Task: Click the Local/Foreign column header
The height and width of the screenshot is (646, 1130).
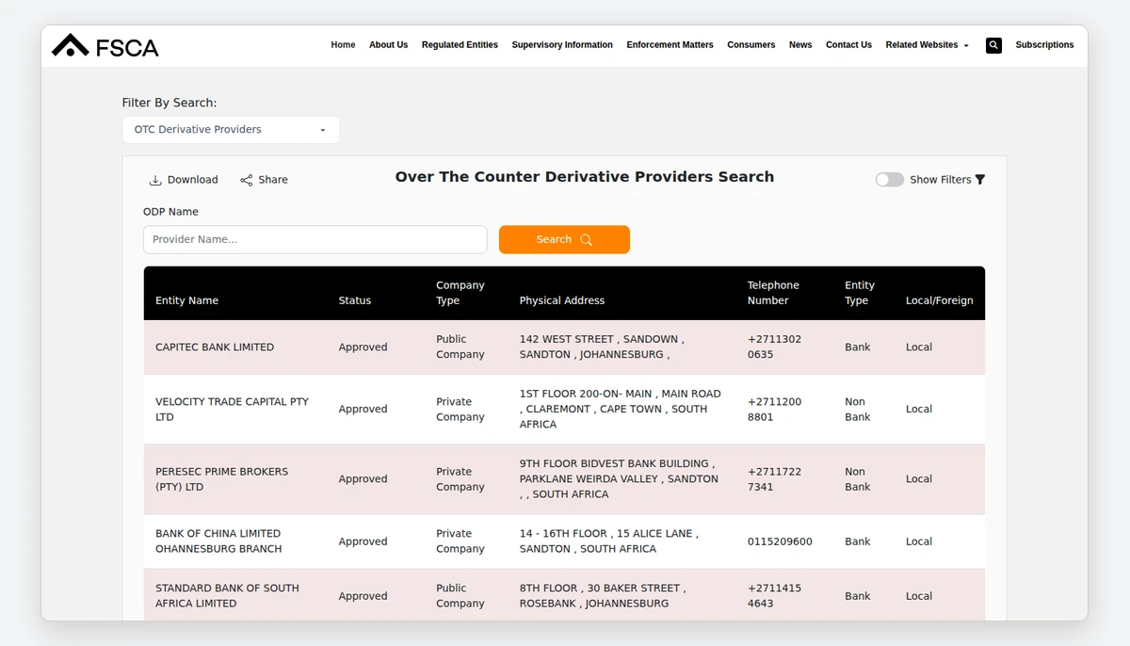Action: 939,300
